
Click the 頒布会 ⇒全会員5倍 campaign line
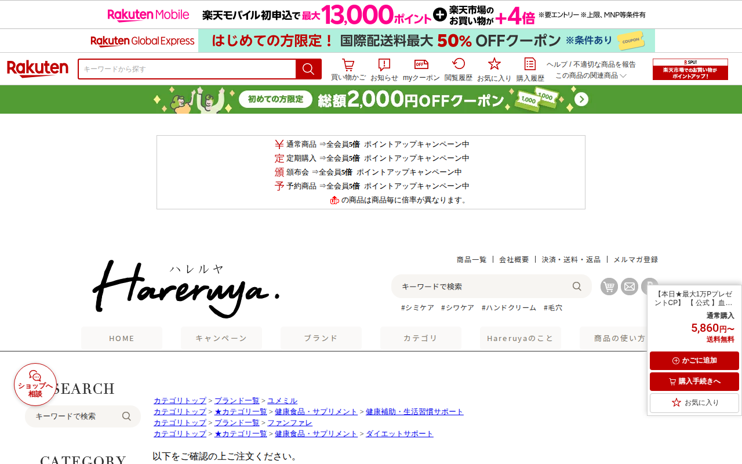click(x=368, y=172)
